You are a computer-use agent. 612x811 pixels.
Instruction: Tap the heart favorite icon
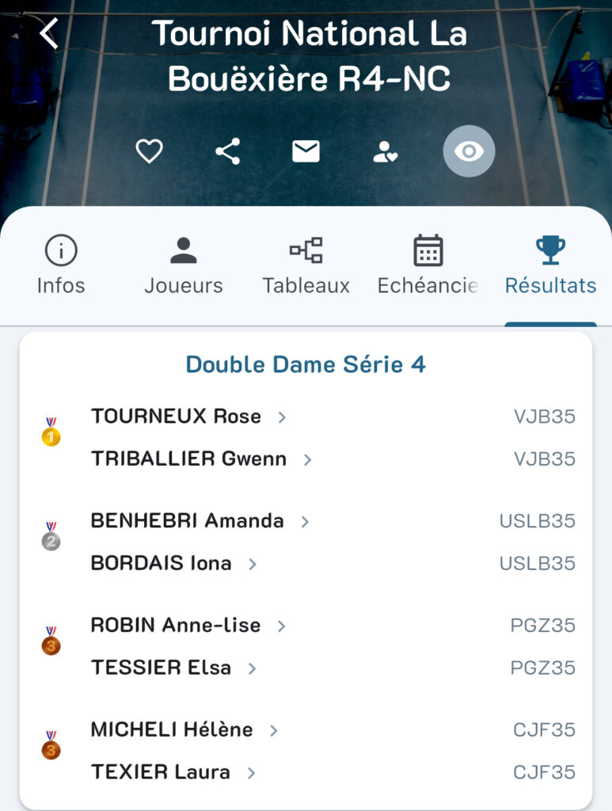point(149,150)
